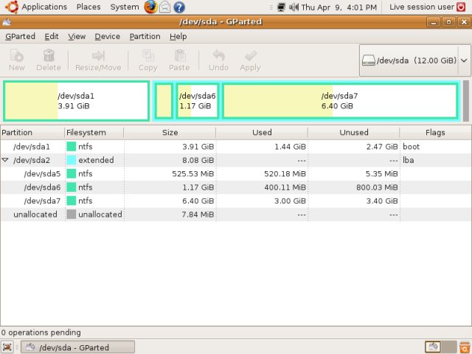Click the network monitor tray icon

click(x=281, y=7)
